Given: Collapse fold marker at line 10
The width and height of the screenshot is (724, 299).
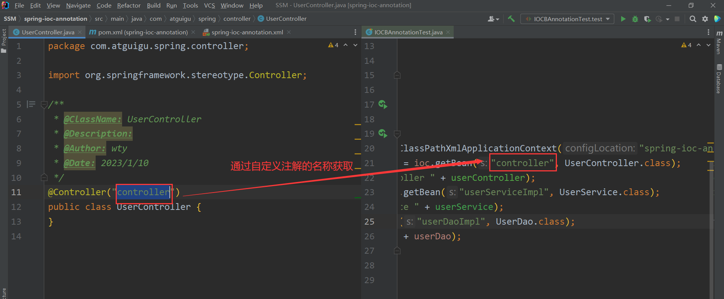Looking at the screenshot, I should 44,177.
